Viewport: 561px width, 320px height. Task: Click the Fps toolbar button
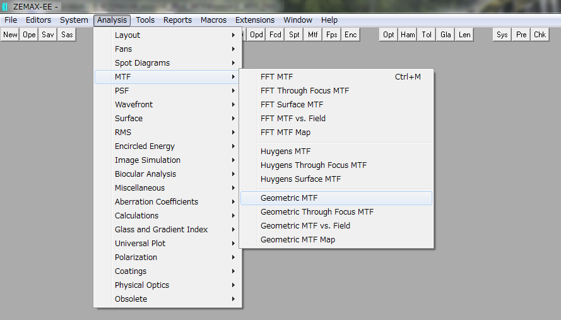pos(332,35)
